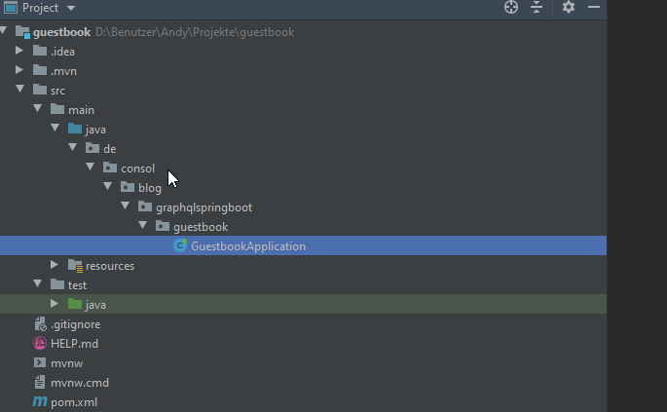Click the GuestbookApplication class icon

coord(180,246)
